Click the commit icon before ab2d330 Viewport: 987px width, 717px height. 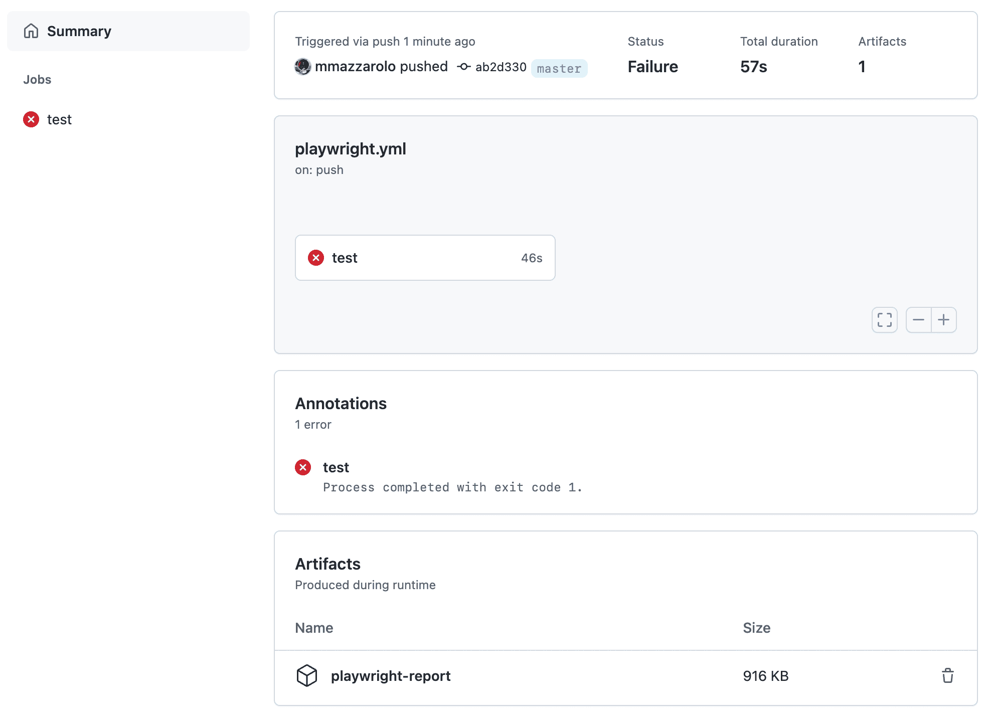(x=464, y=67)
